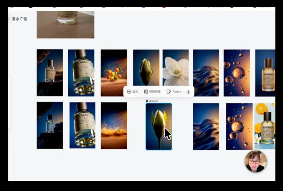Download the selected image via download icon
The image size is (283, 191).
[188, 91]
